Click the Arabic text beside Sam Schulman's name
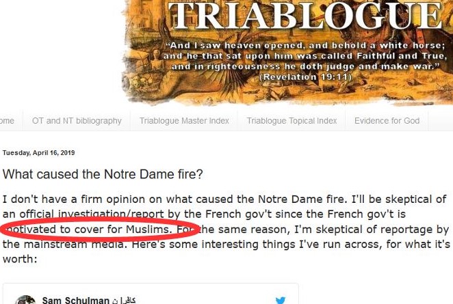This screenshot has width=453, height=304. [124, 301]
